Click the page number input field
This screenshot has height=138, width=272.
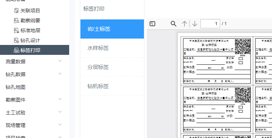[x=210, y=24]
